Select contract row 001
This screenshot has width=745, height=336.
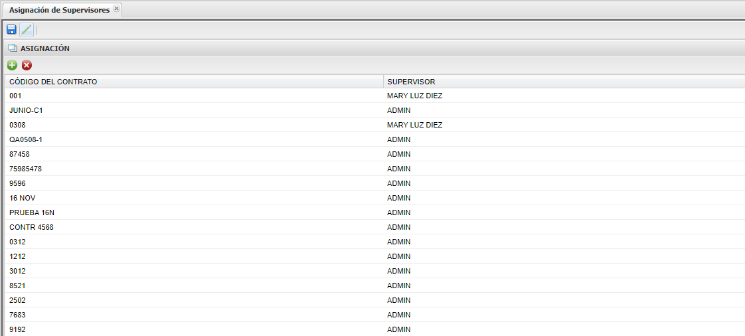coord(16,96)
